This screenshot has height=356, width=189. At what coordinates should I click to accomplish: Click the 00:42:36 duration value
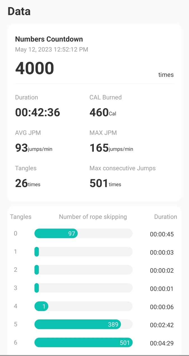click(38, 112)
